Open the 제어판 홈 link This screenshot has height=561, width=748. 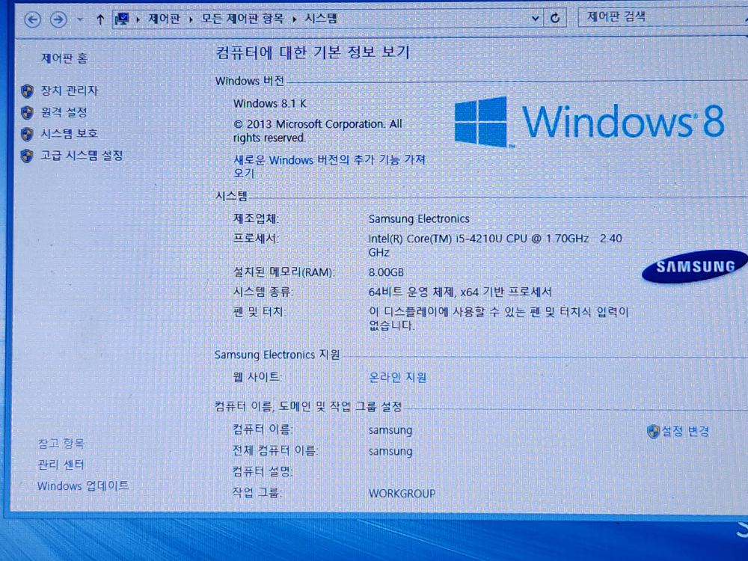(x=64, y=58)
